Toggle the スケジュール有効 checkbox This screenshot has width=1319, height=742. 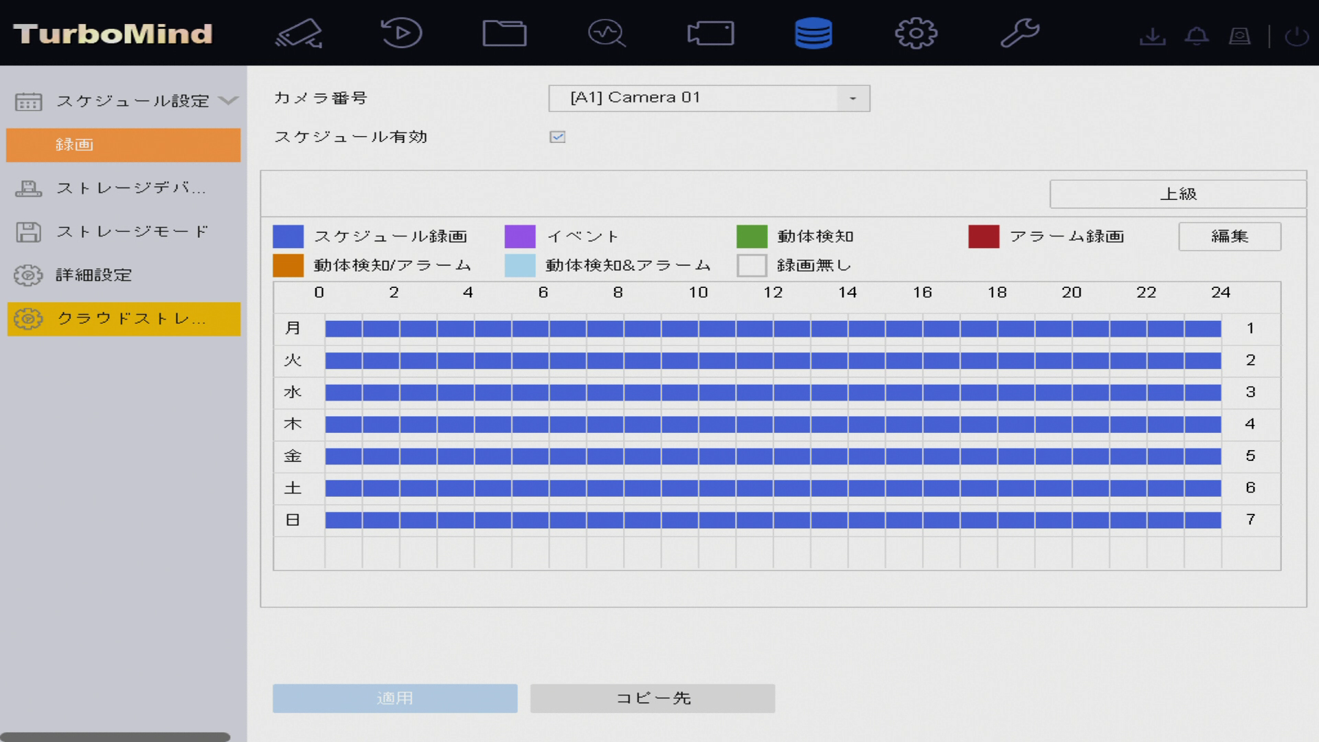pyautogui.click(x=557, y=137)
